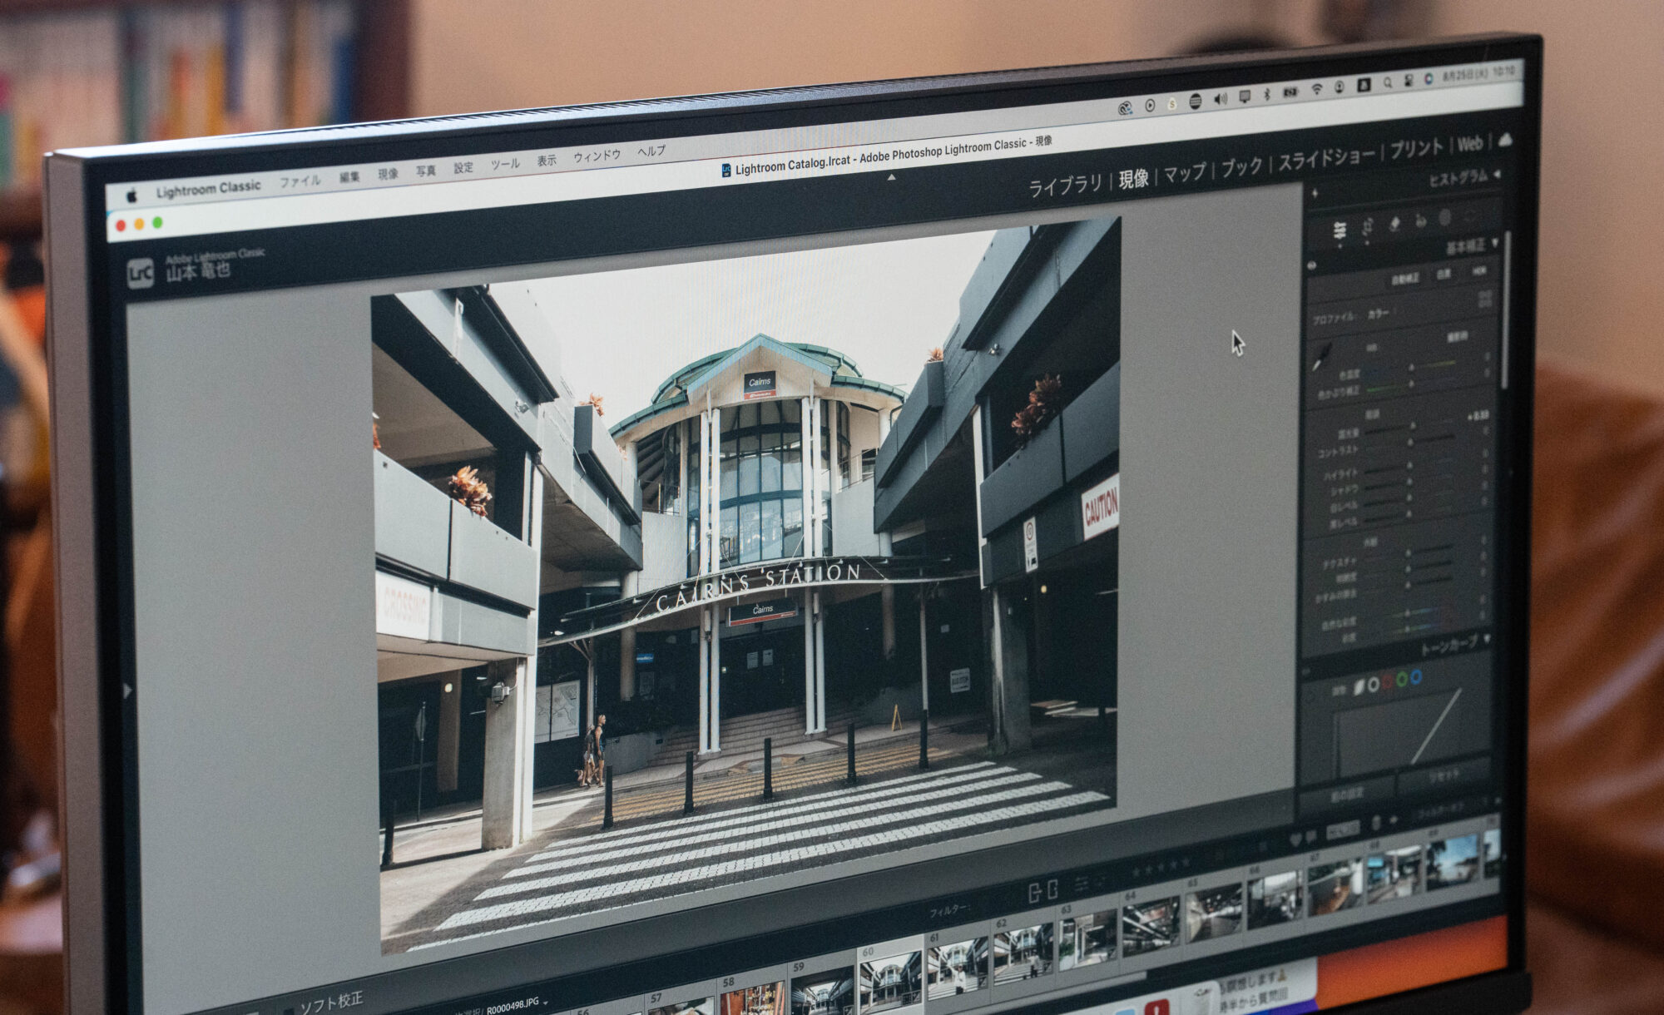The image size is (1664, 1015).
Task: Open the profile browser grid icon
Action: point(1485,299)
